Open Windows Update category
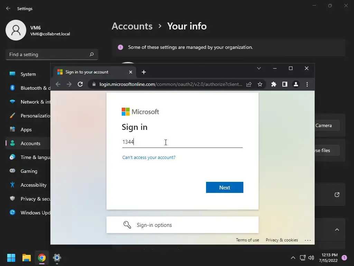 28,213
